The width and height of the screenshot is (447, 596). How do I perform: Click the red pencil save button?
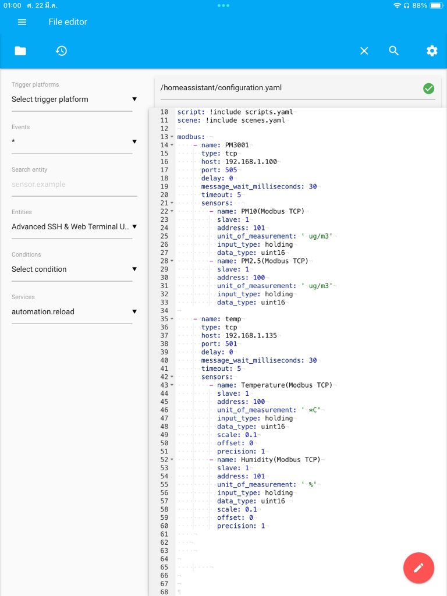(418, 567)
